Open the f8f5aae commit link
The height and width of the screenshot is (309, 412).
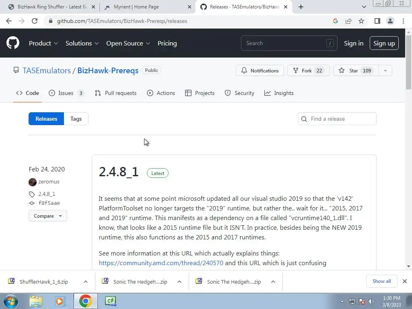tap(49, 203)
